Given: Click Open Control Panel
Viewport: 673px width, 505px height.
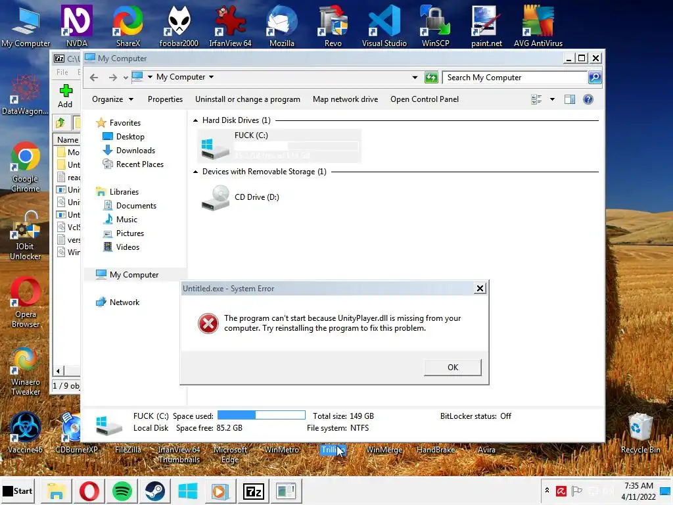Looking at the screenshot, I should (x=425, y=99).
